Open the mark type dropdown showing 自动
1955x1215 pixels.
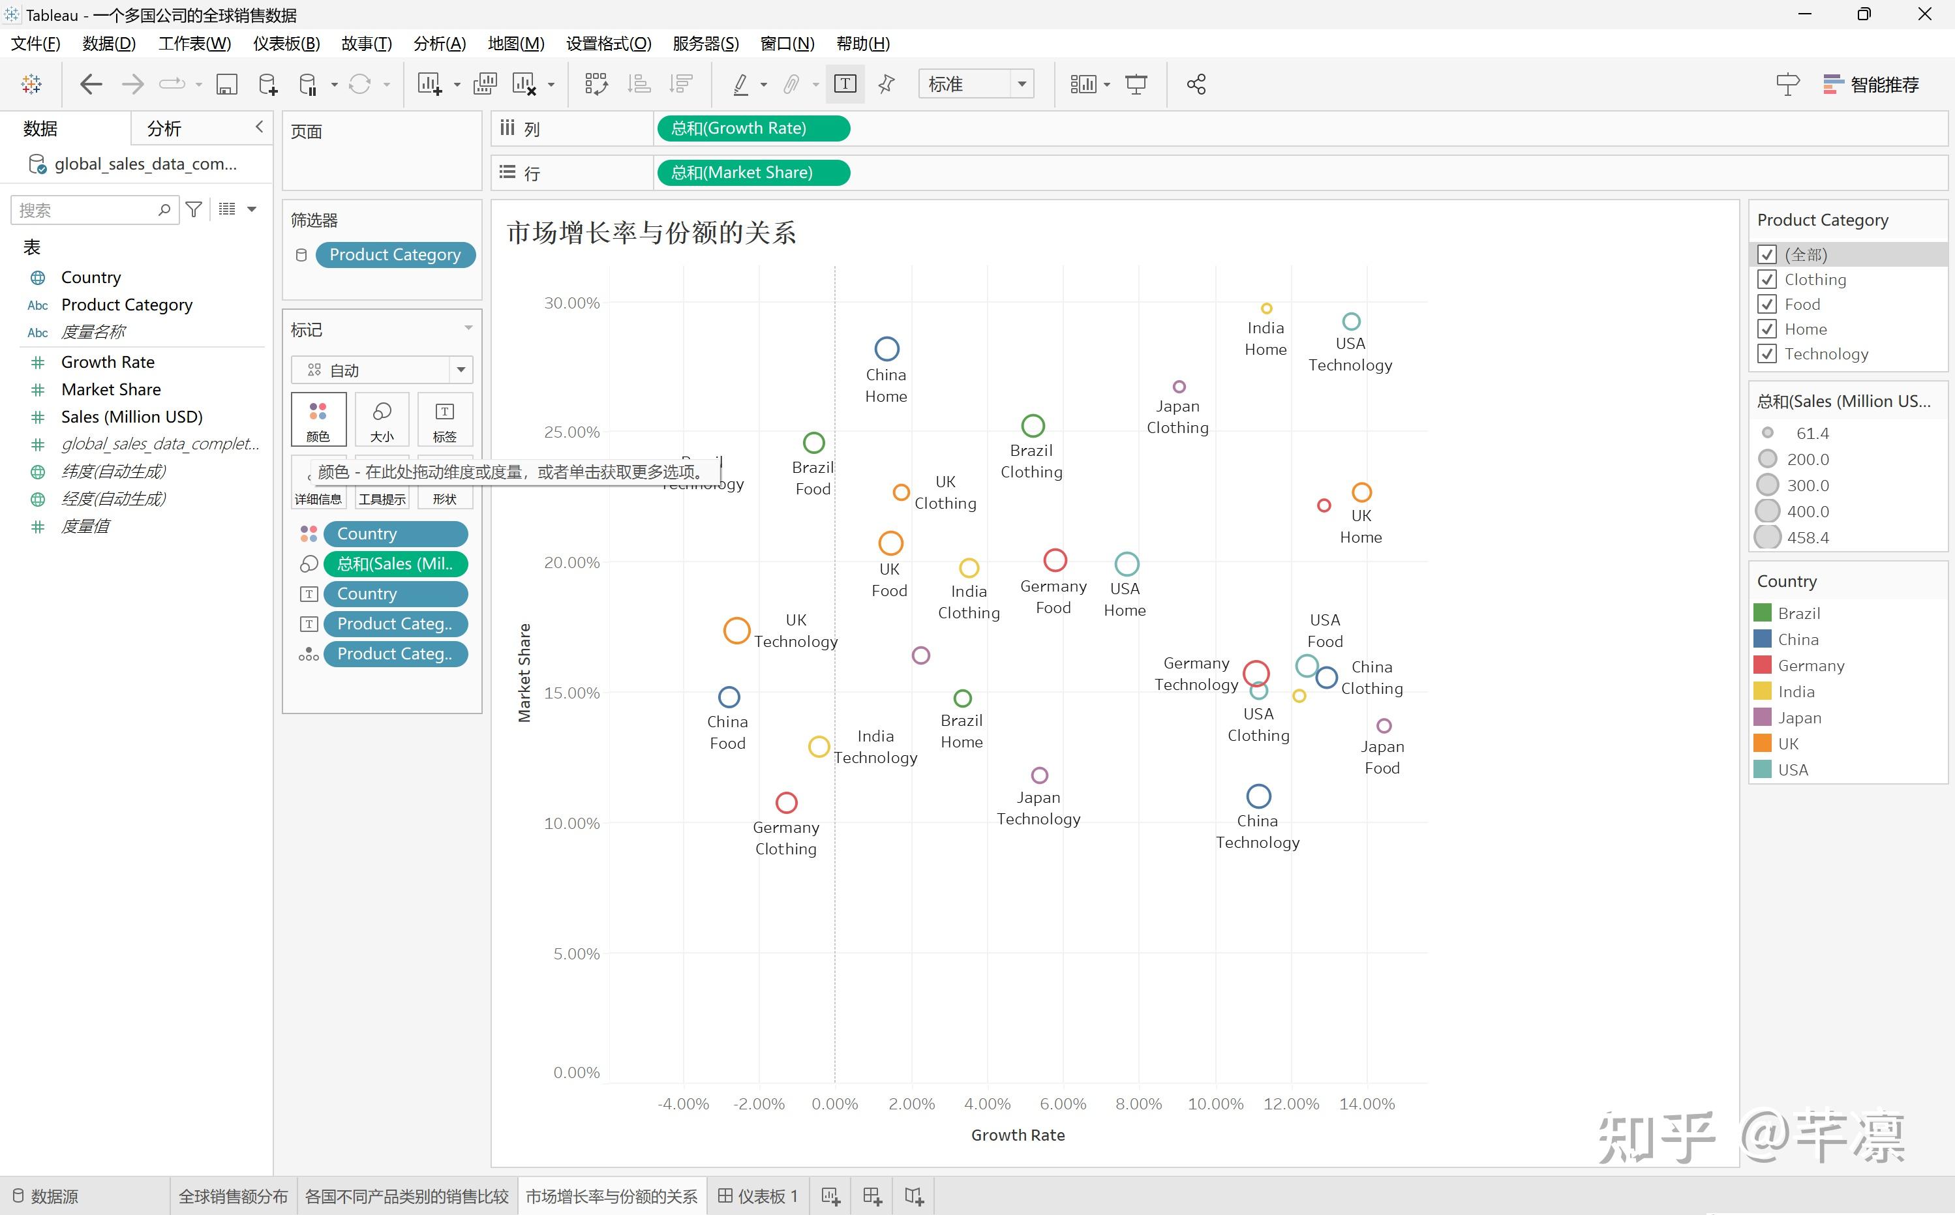click(x=461, y=369)
